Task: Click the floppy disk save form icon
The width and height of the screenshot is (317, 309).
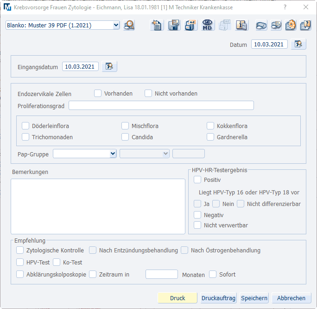Action: coord(174,26)
